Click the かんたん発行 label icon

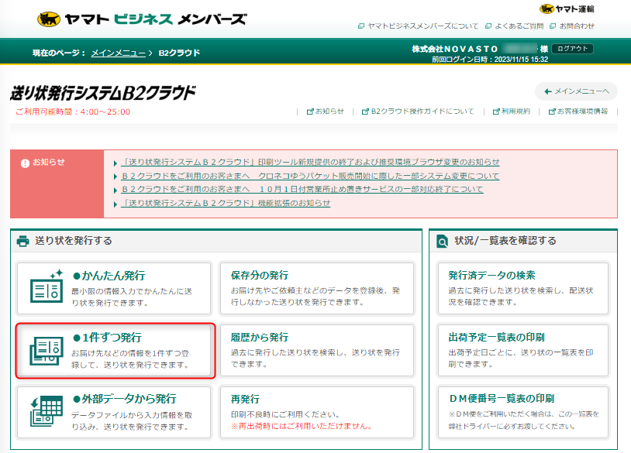click(47, 287)
